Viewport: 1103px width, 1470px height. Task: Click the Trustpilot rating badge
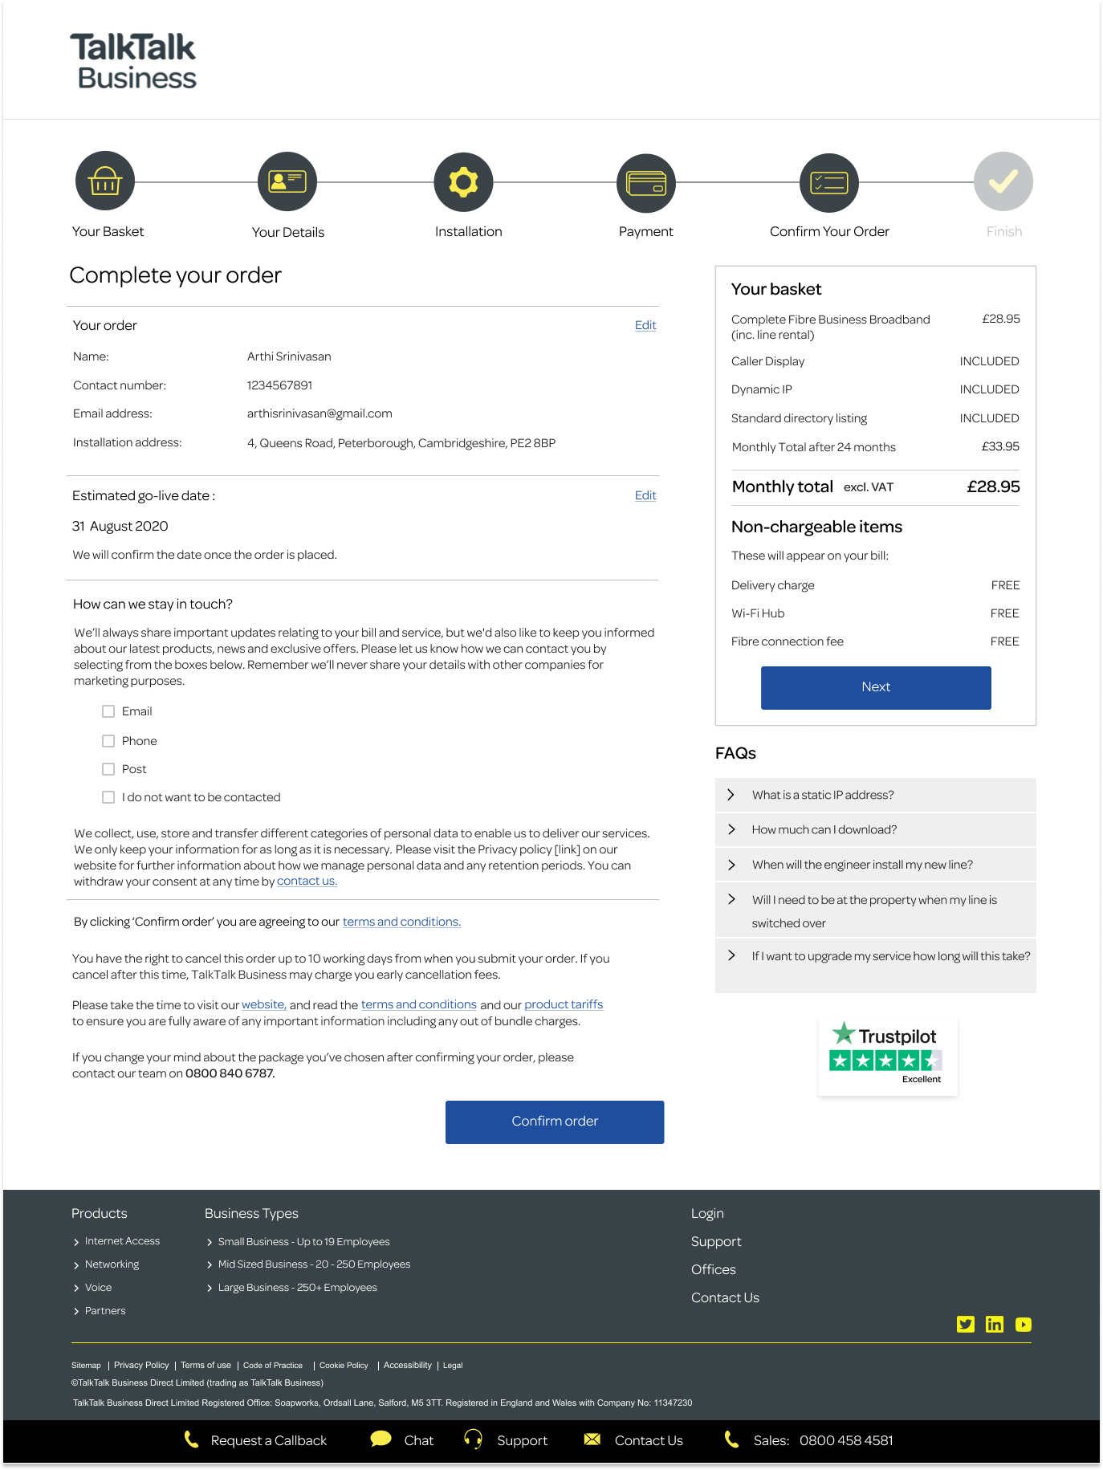point(887,1056)
